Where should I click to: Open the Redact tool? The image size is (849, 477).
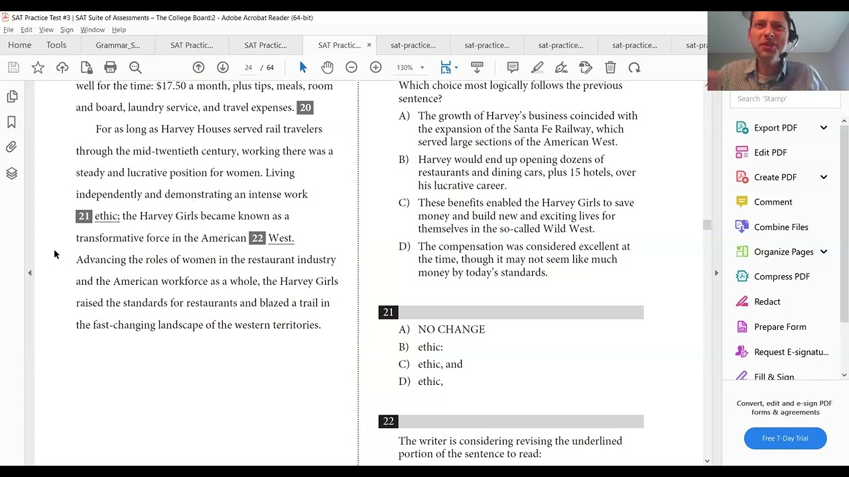pyautogui.click(x=767, y=302)
